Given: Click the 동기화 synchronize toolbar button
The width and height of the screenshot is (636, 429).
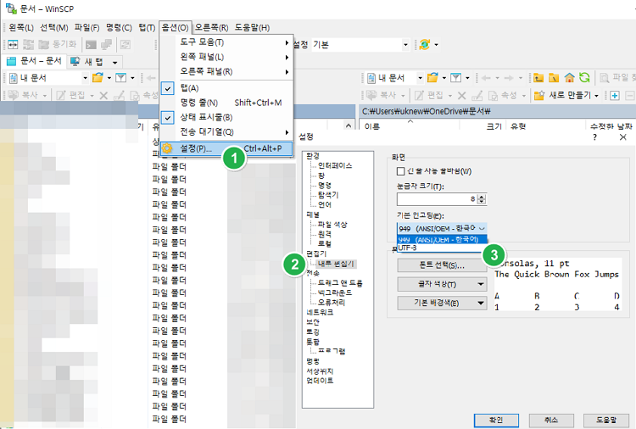Looking at the screenshot, I should pyautogui.click(x=57, y=45).
